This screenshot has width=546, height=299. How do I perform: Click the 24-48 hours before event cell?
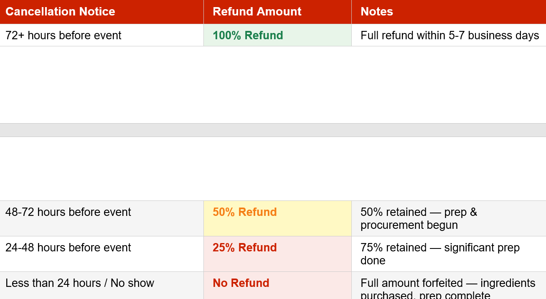(x=102, y=254)
